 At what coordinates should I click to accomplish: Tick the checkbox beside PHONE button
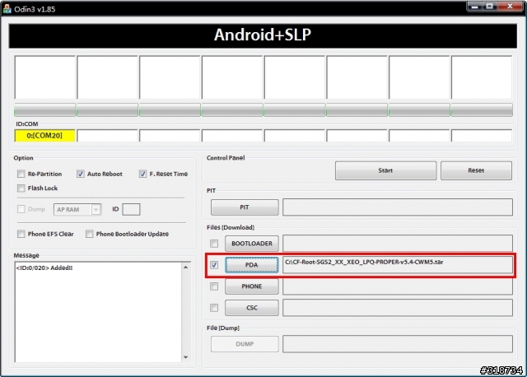tap(214, 286)
